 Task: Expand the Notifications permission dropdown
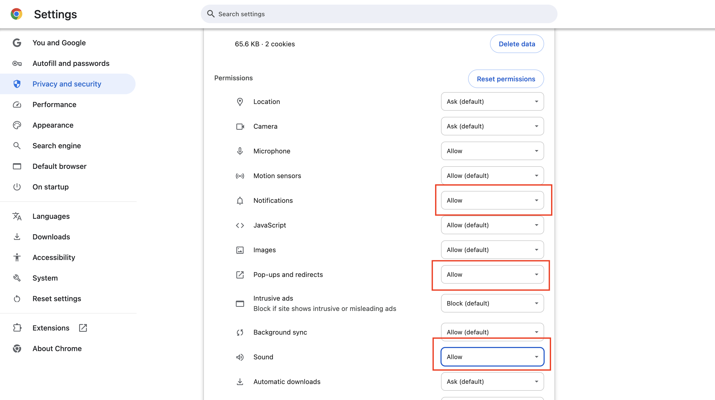coord(492,201)
